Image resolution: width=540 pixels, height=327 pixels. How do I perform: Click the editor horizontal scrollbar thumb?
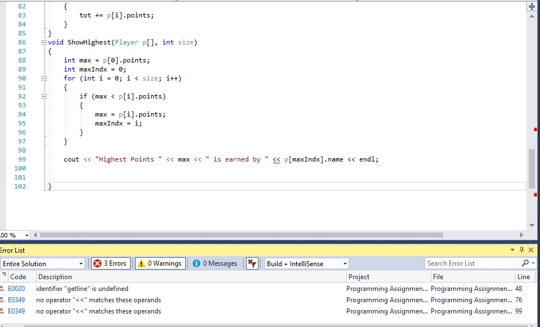tap(242, 235)
